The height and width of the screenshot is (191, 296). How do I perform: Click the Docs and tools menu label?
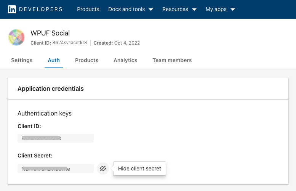(x=127, y=9)
